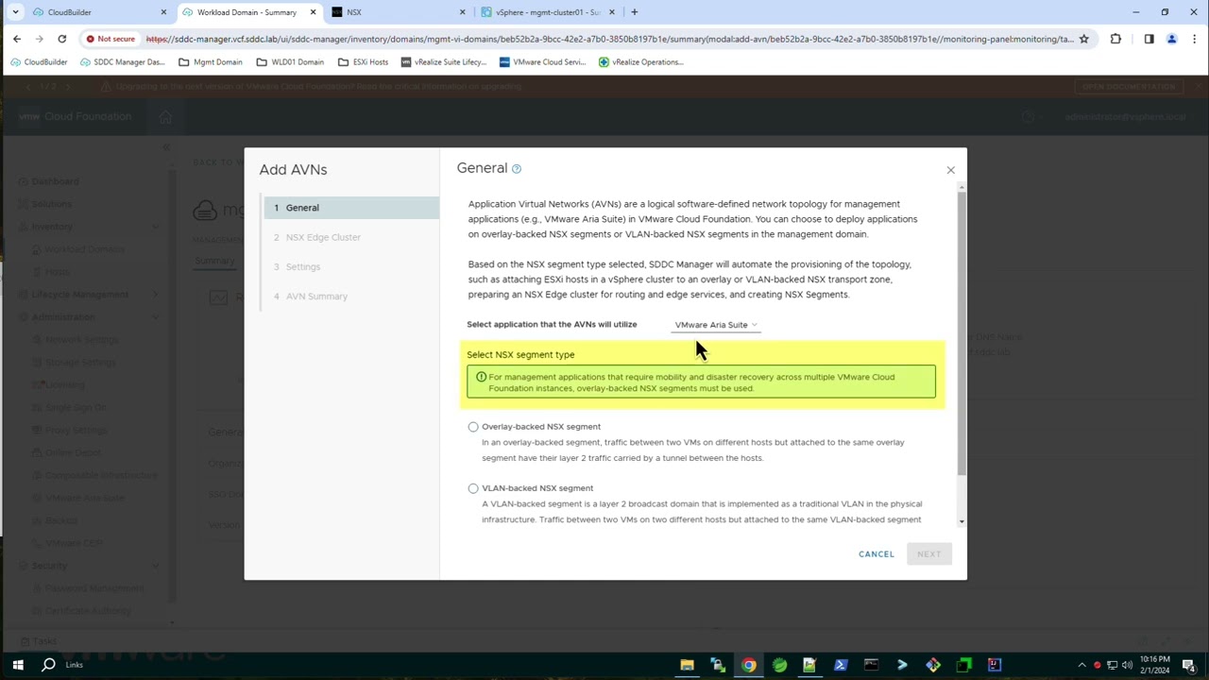The image size is (1209, 680).
Task: Open the vRealize Suite Lifecy... bookmark
Action: (444, 62)
